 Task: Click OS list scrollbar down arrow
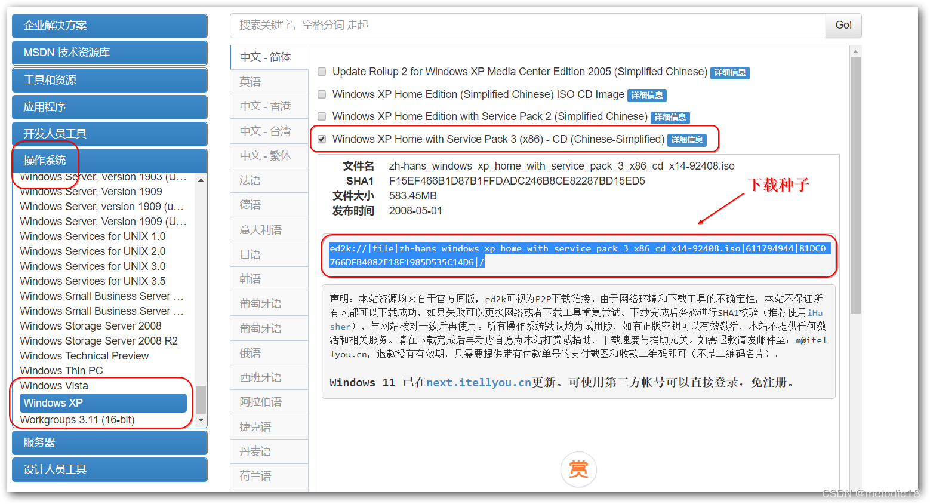pos(201,420)
